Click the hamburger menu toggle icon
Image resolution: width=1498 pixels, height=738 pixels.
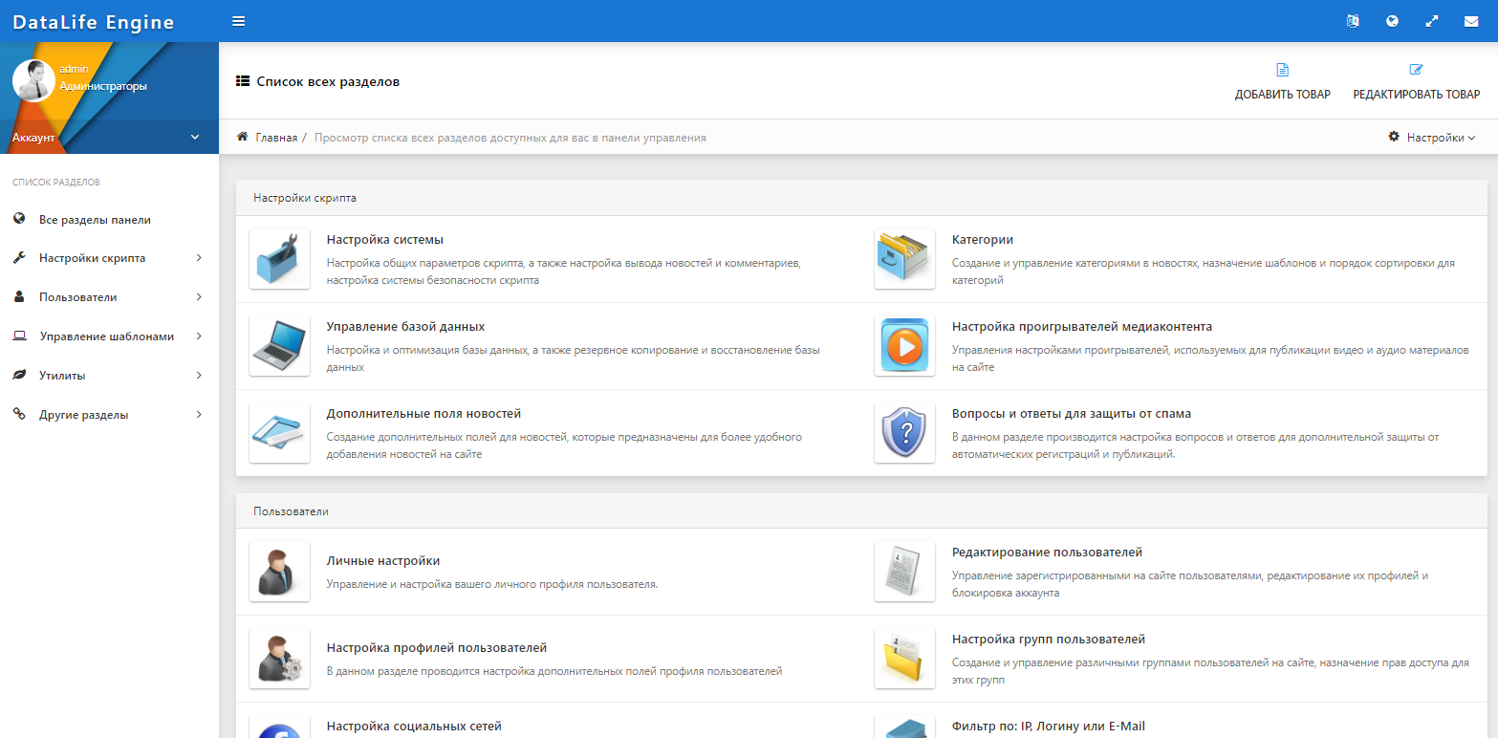pos(239,21)
